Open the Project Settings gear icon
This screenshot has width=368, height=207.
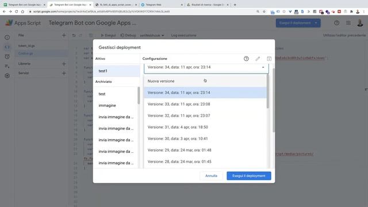pyautogui.click(x=7, y=76)
